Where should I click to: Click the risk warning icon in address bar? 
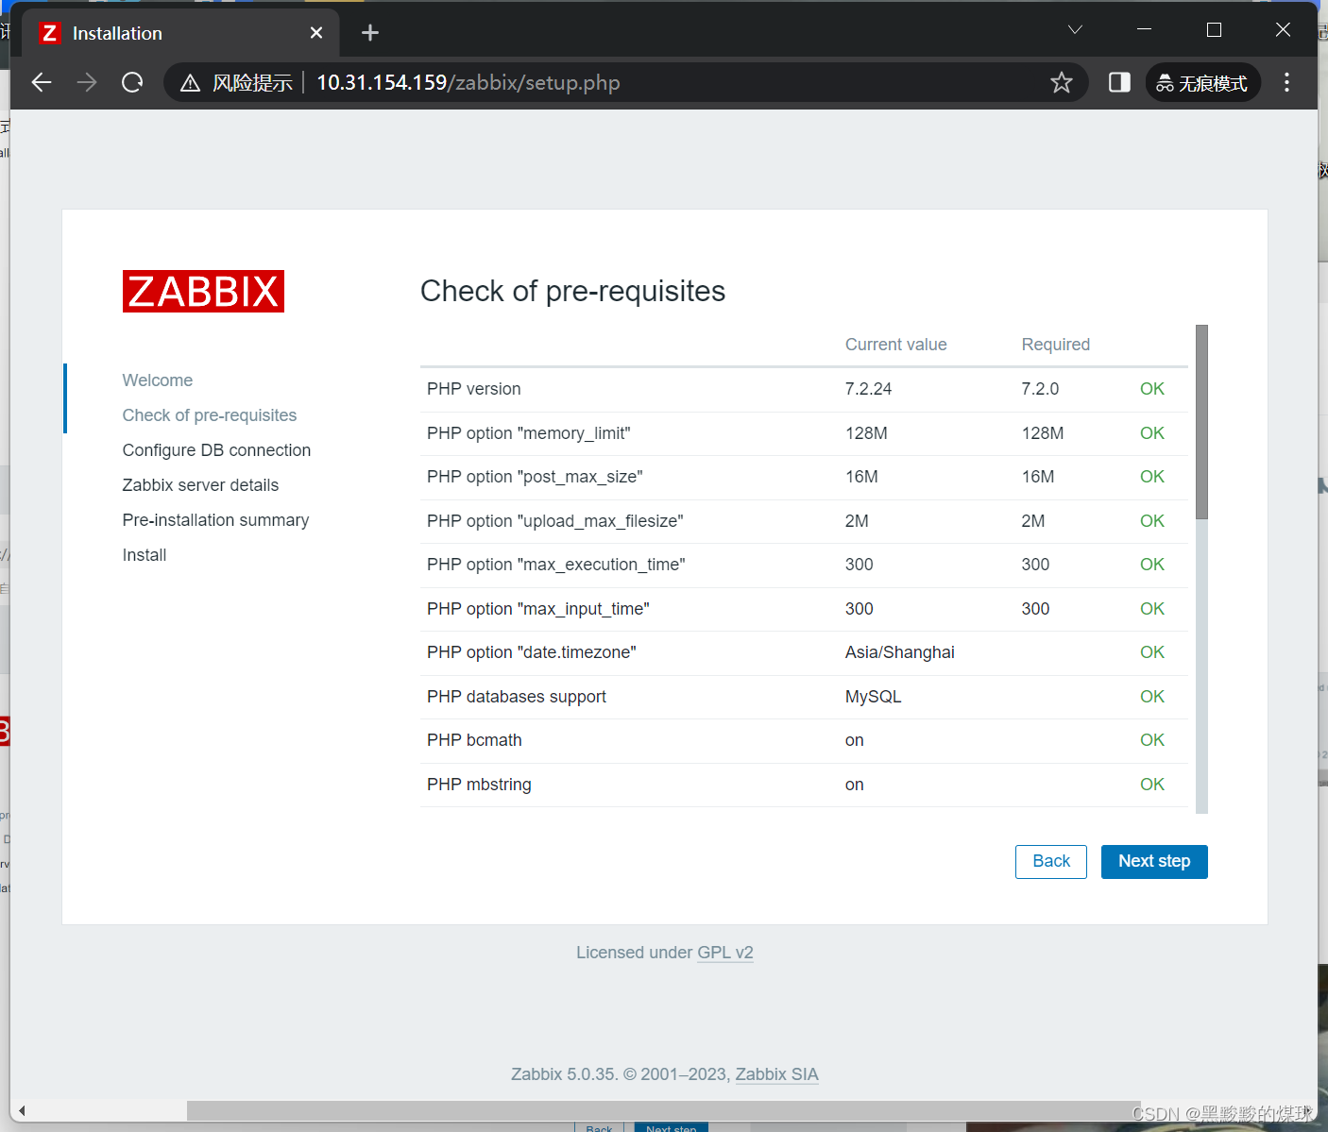(190, 82)
